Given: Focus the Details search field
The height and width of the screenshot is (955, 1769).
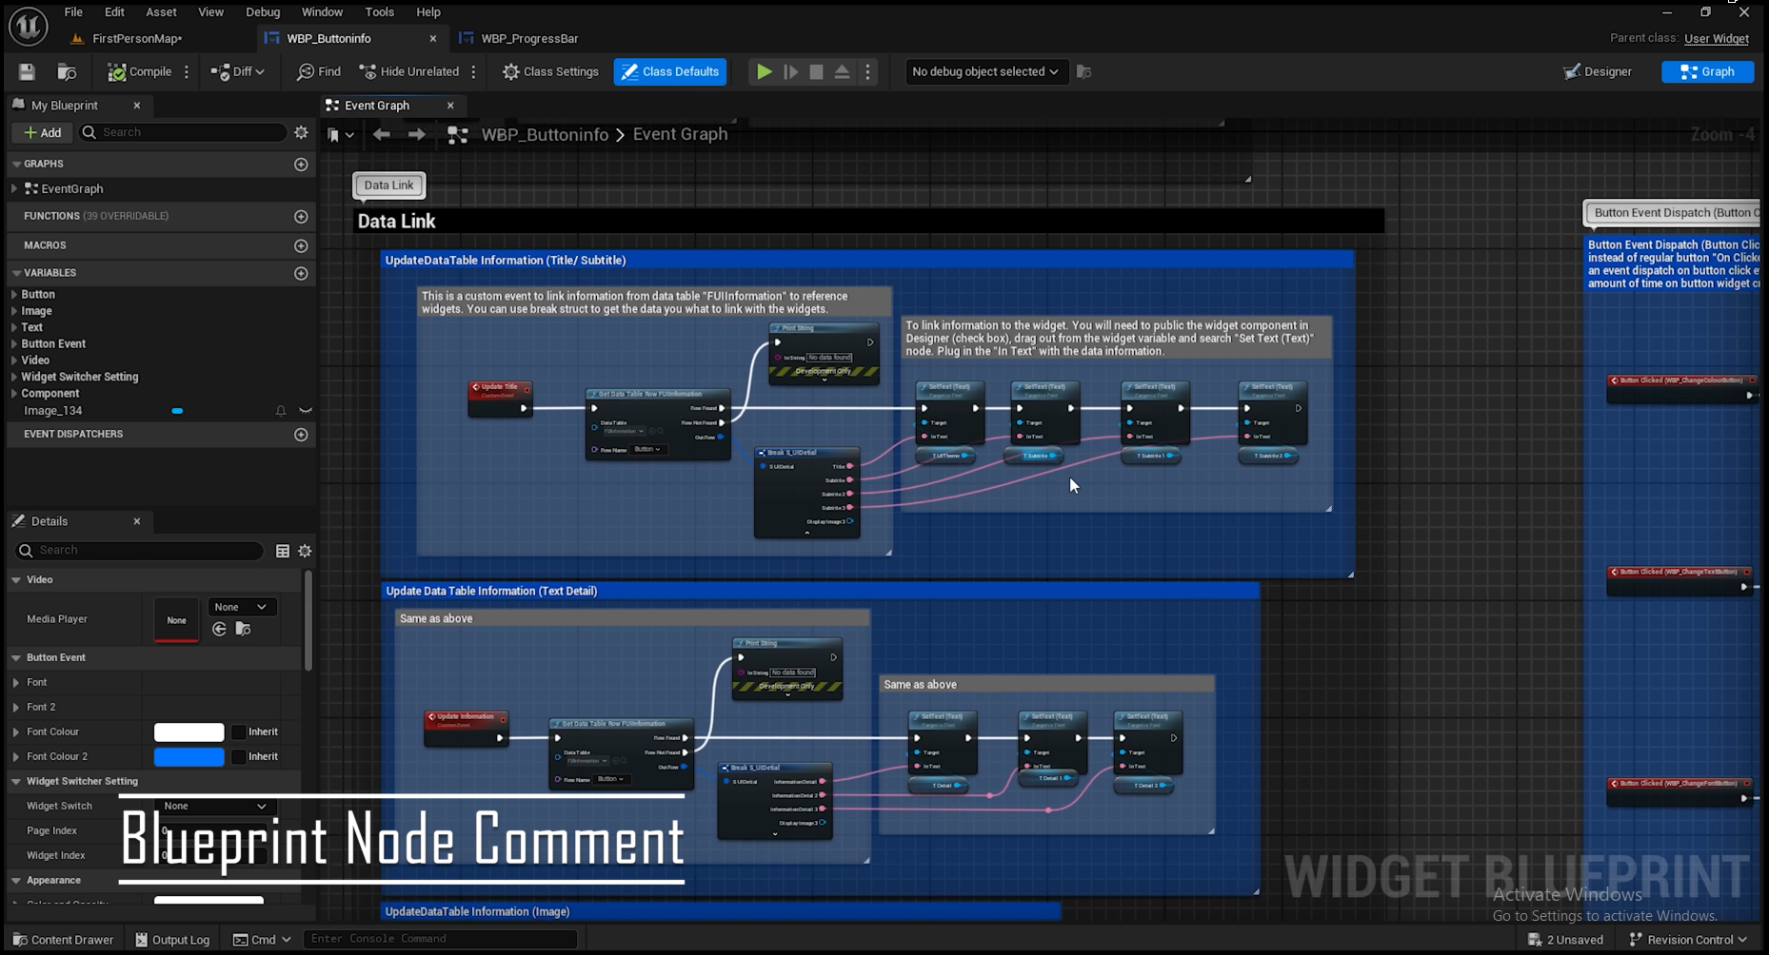Looking at the screenshot, I should coord(140,551).
